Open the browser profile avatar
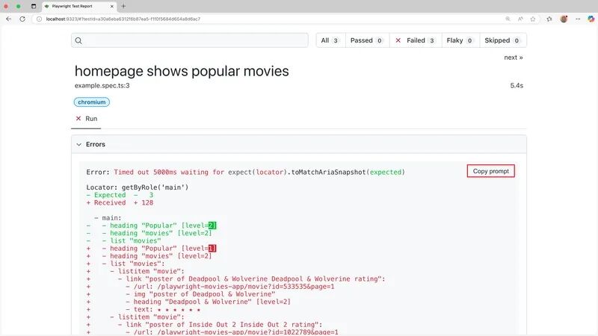The height and width of the screenshot is (336, 598). pos(564,19)
